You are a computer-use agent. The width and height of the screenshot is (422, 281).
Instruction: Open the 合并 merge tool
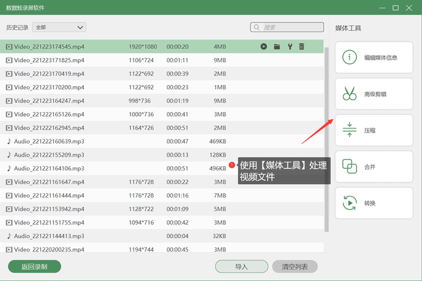click(x=374, y=167)
